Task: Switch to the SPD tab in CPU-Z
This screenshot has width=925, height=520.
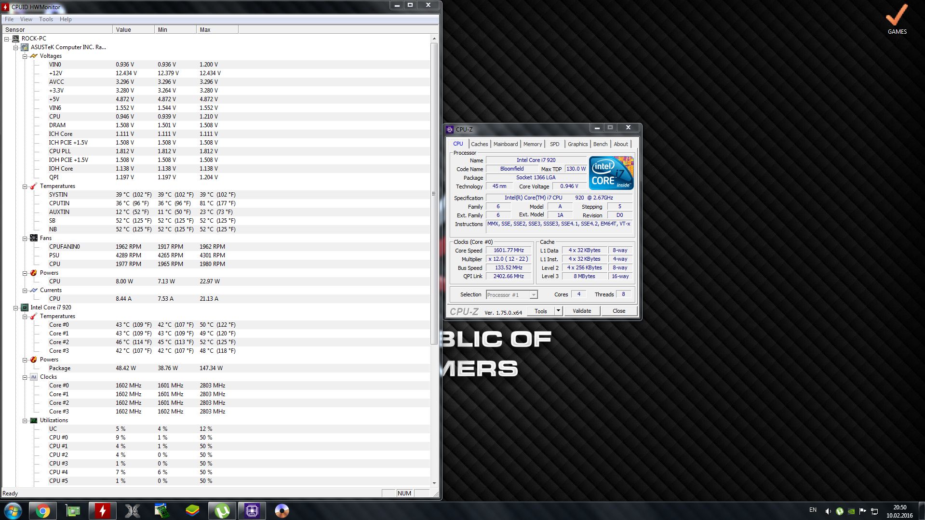Action: [x=555, y=144]
